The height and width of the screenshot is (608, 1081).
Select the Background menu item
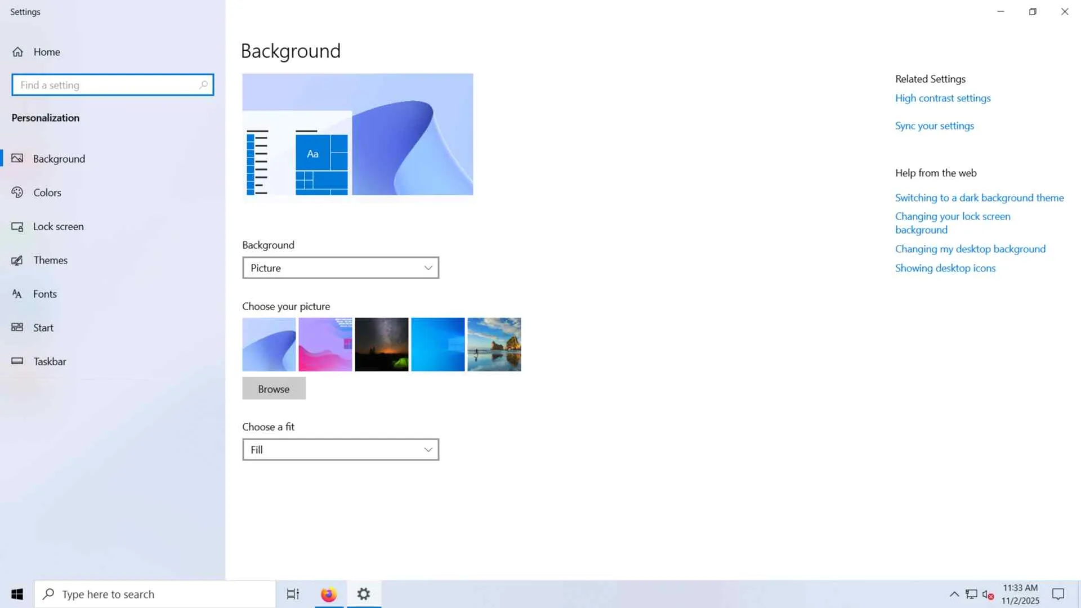pyautogui.click(x=59, y=159)
